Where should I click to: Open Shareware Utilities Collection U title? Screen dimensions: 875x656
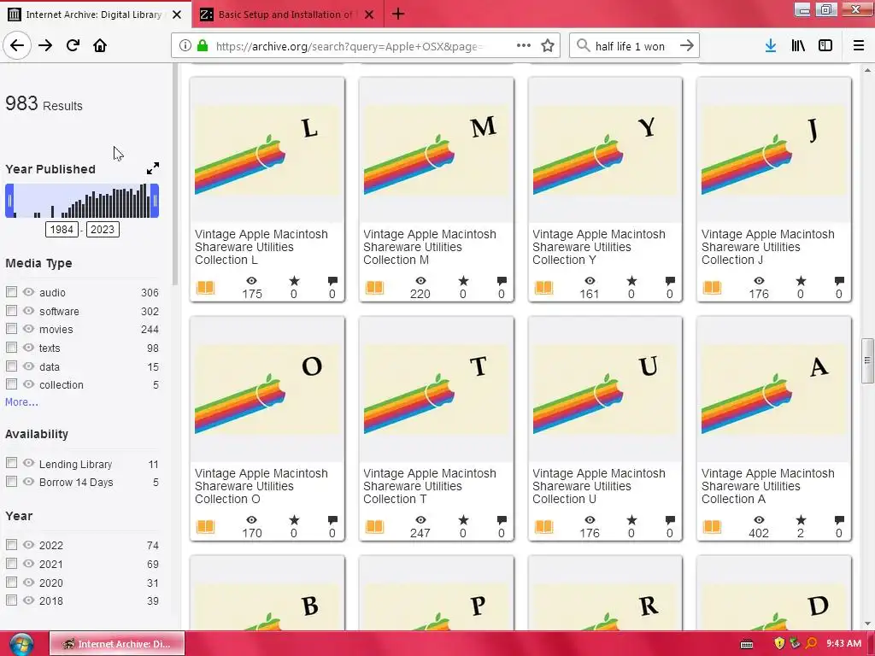[599, 486]
